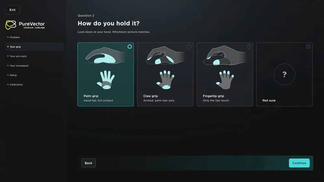Click the Palm grip hand contact icon
Screen dimensions: 324x182
106,80
